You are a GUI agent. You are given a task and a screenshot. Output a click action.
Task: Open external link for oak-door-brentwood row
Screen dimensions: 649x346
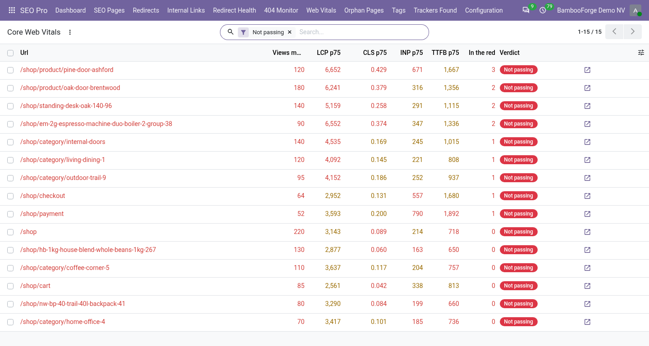point(587,88)
